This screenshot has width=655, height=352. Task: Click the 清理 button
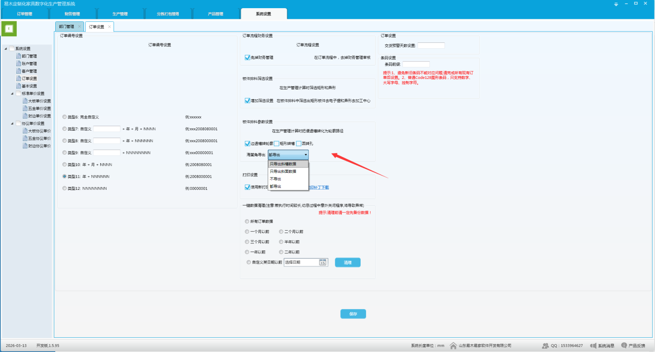click(348, 263)
